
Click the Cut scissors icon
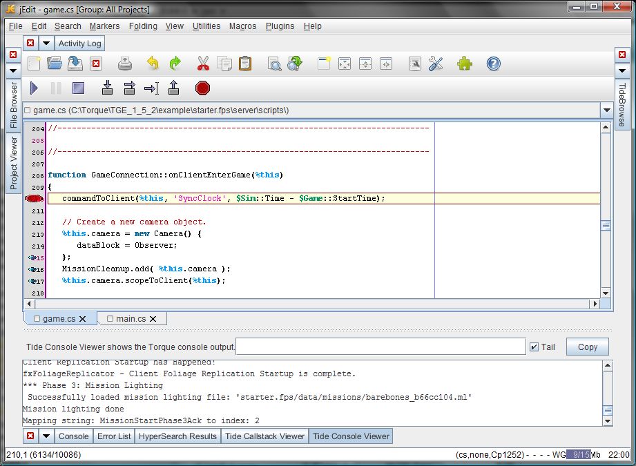(202, 64)
